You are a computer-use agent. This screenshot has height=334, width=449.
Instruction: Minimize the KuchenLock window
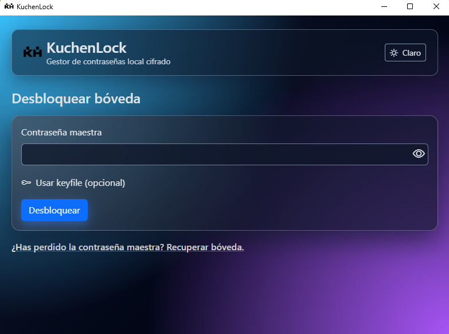click(x=383, y=7)
